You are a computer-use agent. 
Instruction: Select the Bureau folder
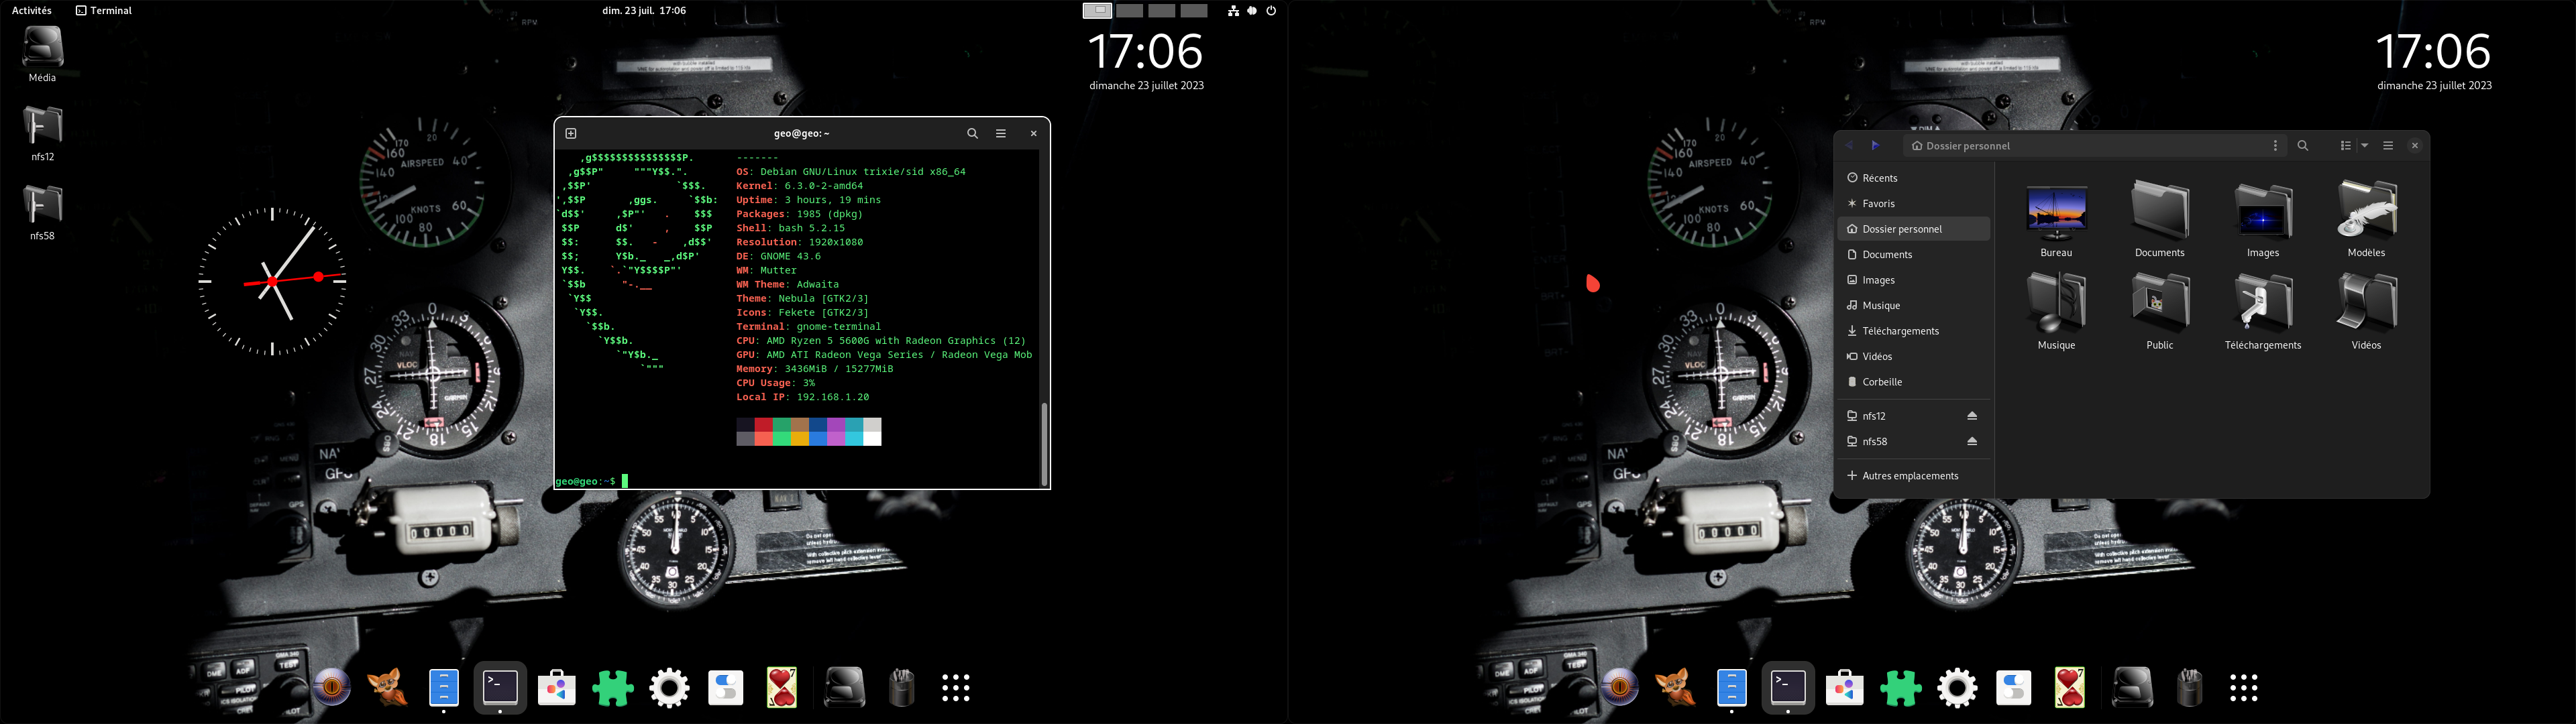tap(2056, 219)
